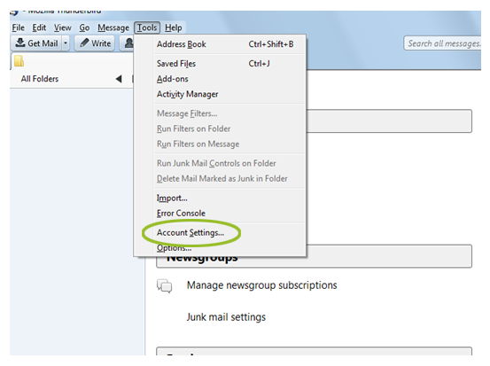The height and width of the screenshot is (366, 490).
Task: Open the Help menu
Action: click(x=174, y=27)
